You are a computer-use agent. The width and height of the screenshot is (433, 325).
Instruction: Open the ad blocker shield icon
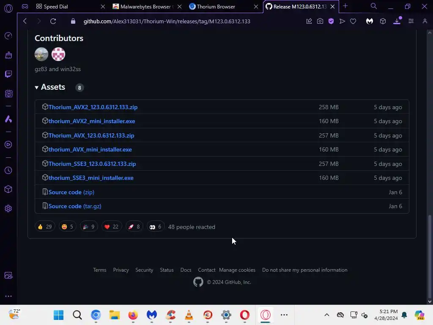point(331,21)
